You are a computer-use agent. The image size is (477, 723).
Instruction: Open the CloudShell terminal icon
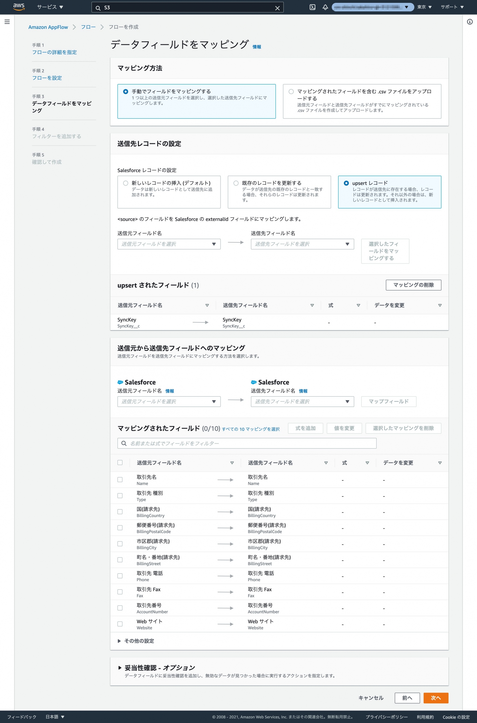(313, 7)
